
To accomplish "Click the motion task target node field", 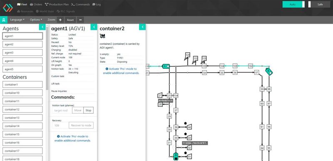I will click(62, 110).
